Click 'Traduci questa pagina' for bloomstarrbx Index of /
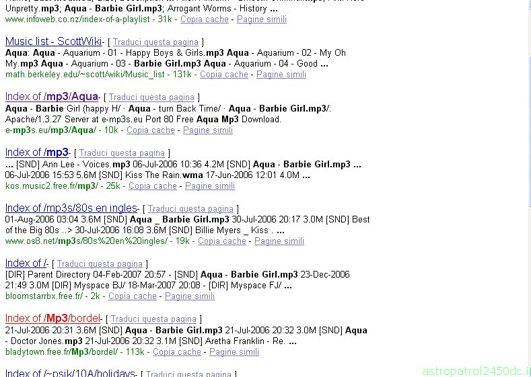 100,263
